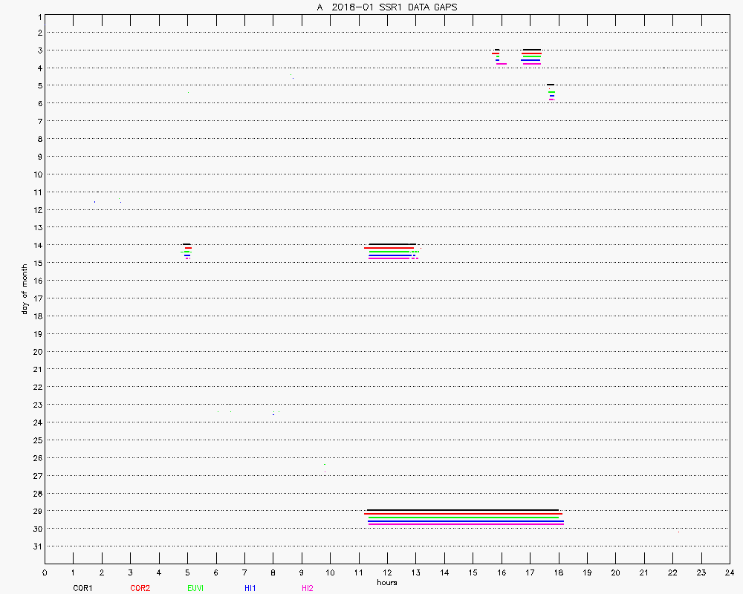This screenshot has height=594, width=743.
Task: Click the magenta HI2 legend label
Action: 307,588
